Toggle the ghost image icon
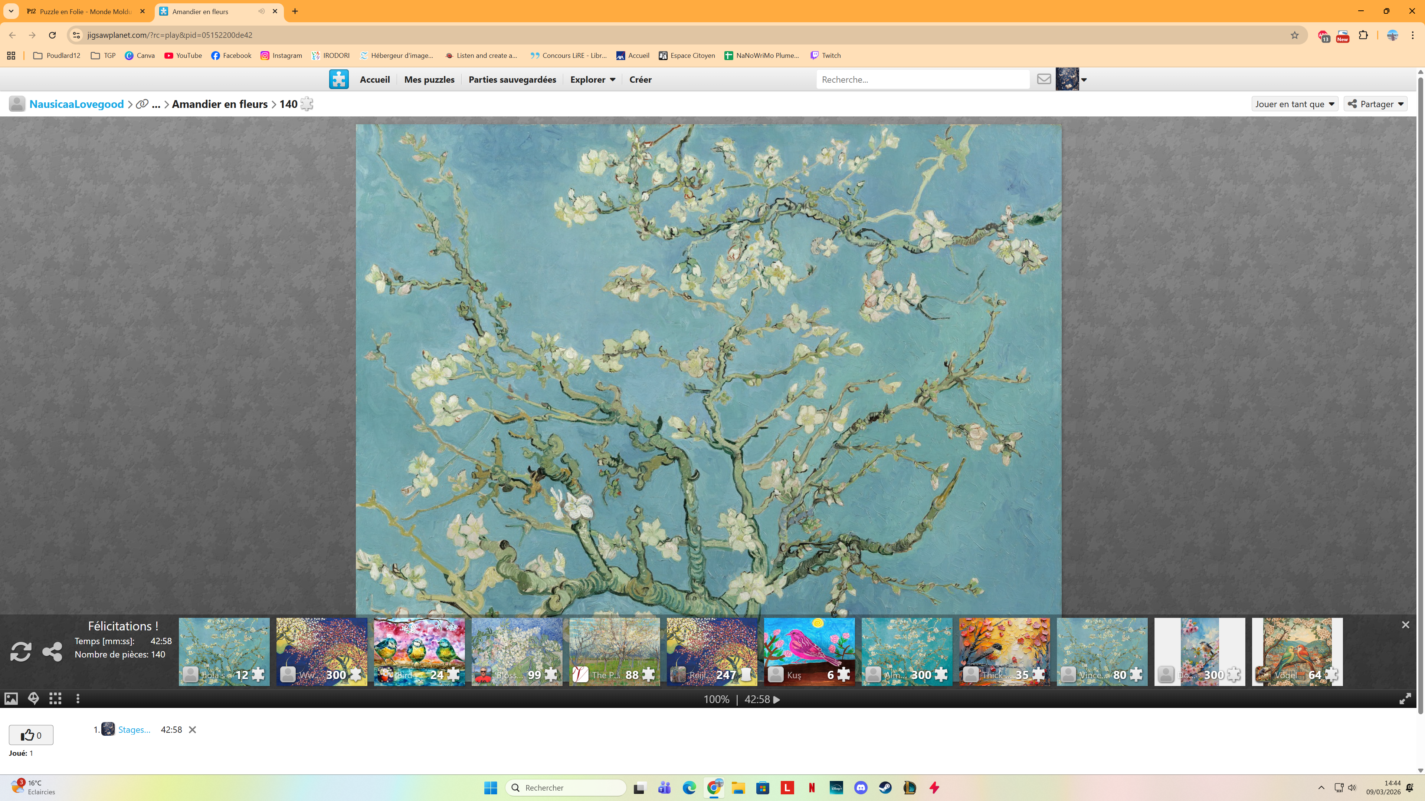This screenshot has width=1425, height=801. pos(33,699)
